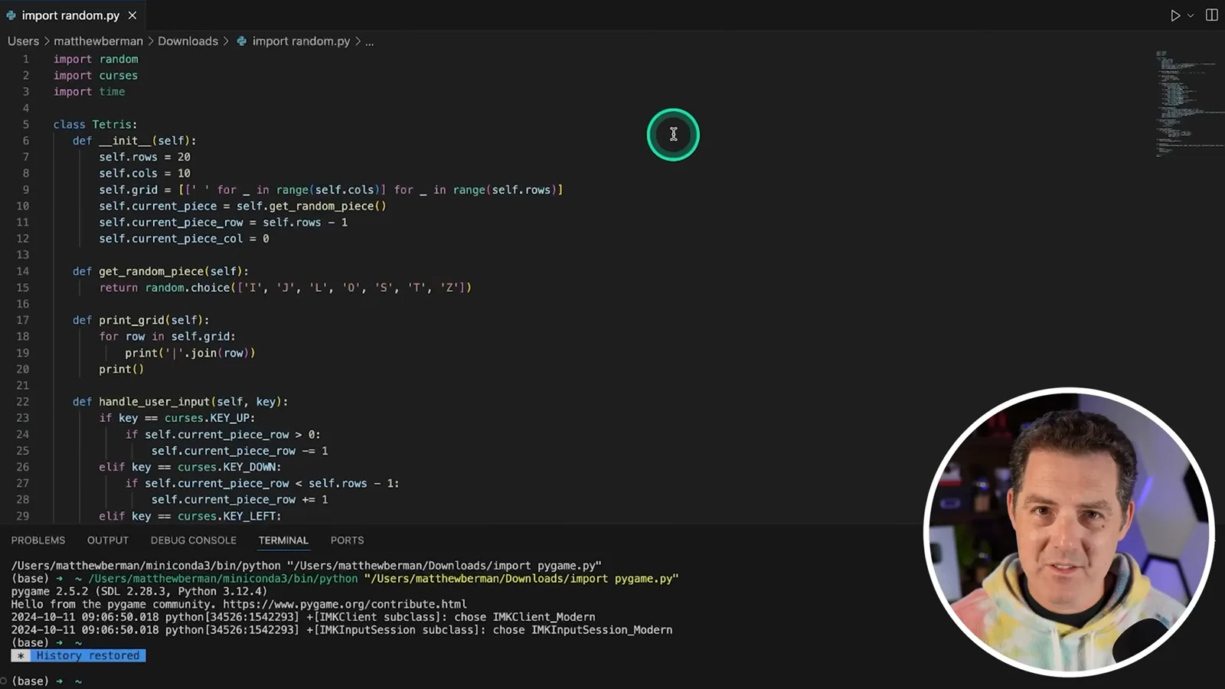Open the run options dropdown arrow

pyautogui.click(x=1191, y=15)
